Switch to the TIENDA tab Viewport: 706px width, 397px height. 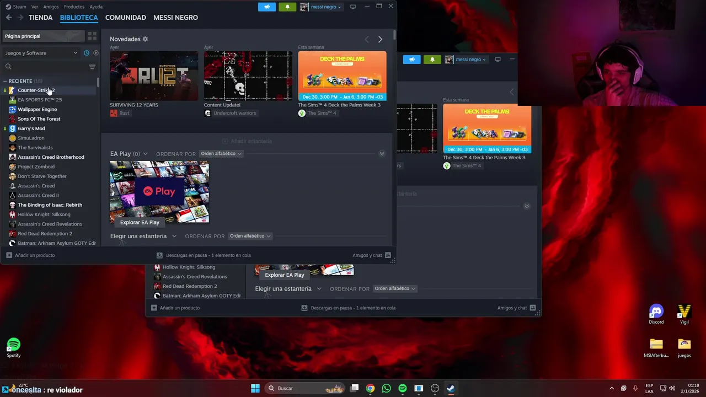click(41, 18)
